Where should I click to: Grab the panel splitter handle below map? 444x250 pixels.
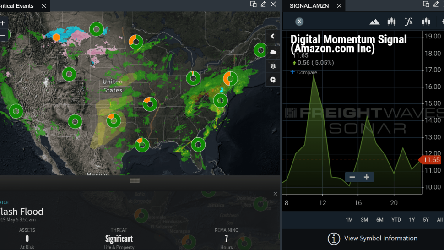pyautogui.click(x=135, y=181)
